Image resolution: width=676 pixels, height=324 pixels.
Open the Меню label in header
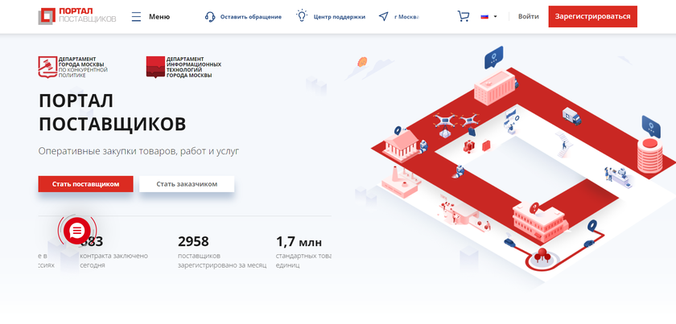(x=159, y=16)
